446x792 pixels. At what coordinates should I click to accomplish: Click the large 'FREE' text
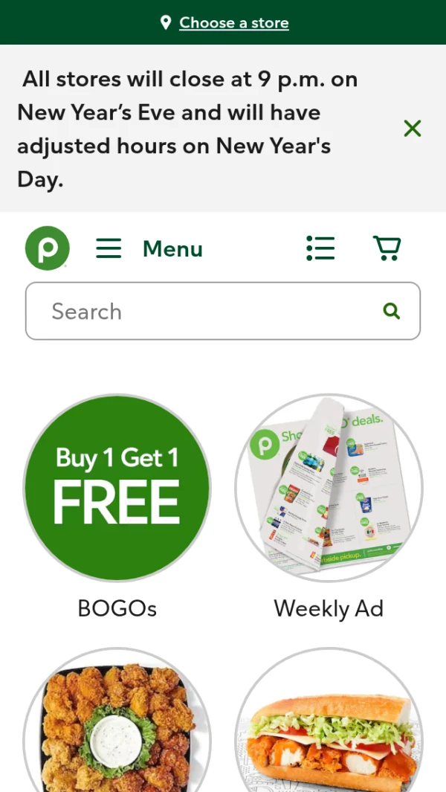click(x=117, y=503)
